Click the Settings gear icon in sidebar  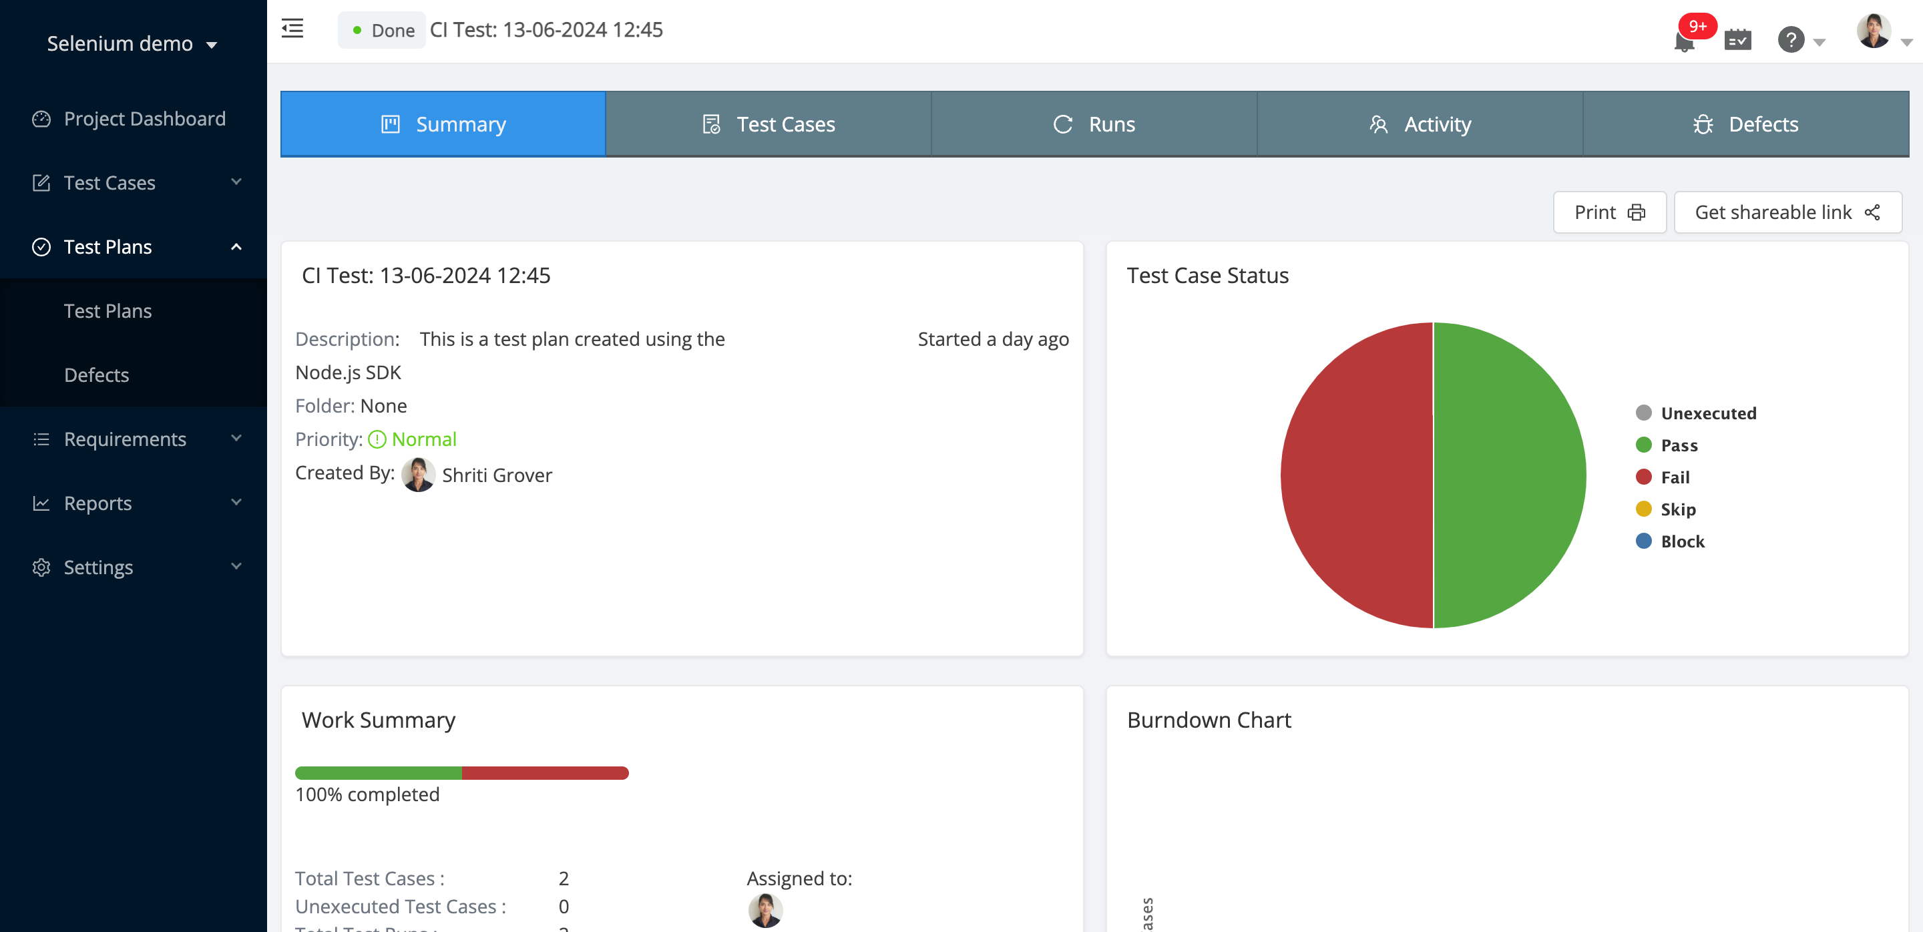click(41, 567)
